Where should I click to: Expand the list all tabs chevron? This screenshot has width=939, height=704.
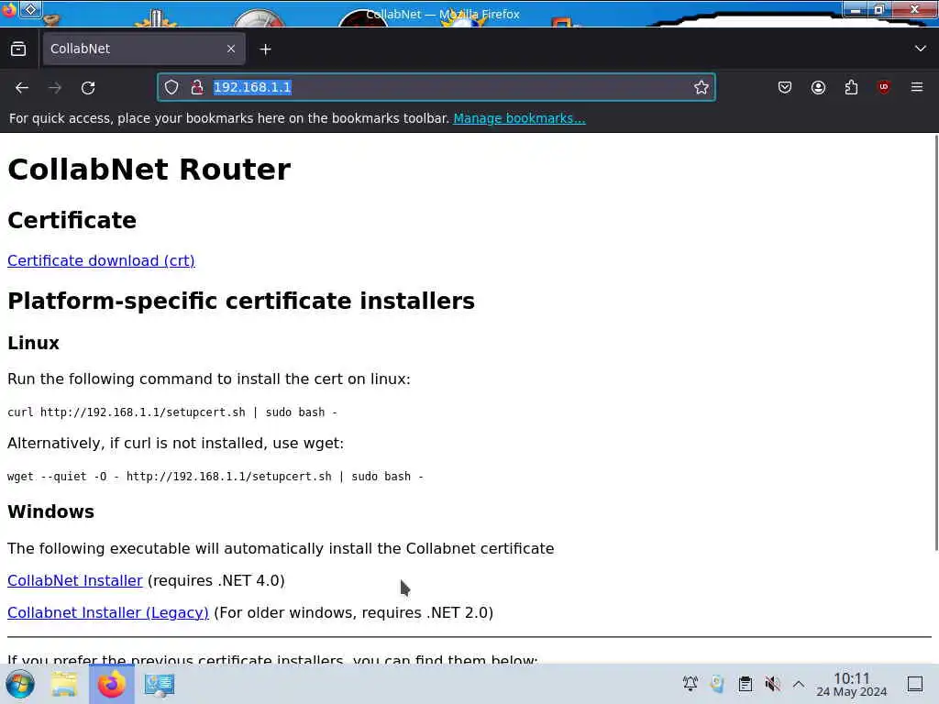pos(921,49)
